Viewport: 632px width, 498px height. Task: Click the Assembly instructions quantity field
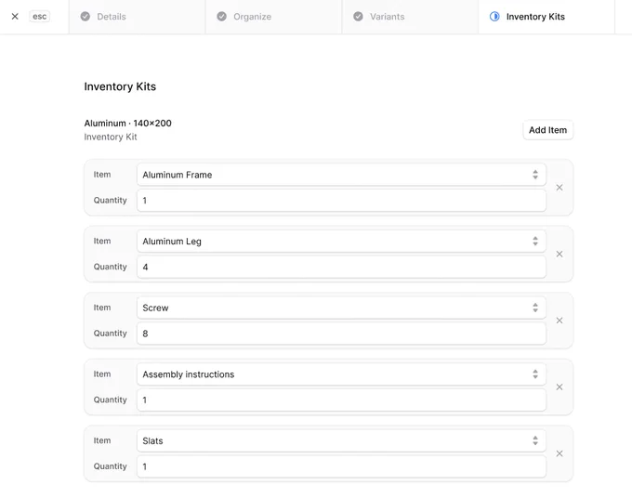click(341, 400)
